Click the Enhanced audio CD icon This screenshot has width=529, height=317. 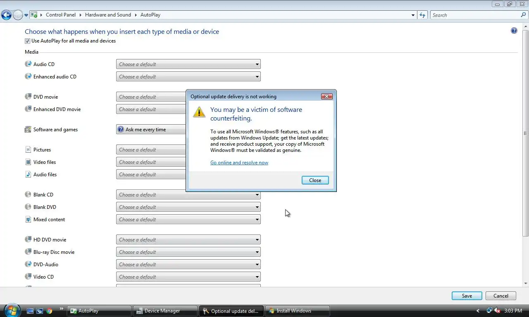point(28,76)
